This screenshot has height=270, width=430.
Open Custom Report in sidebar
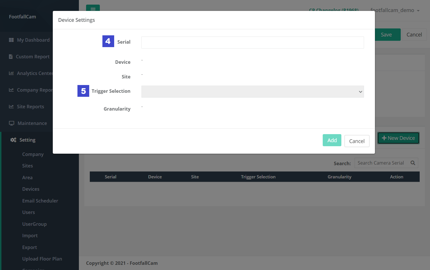pos(33,57)
